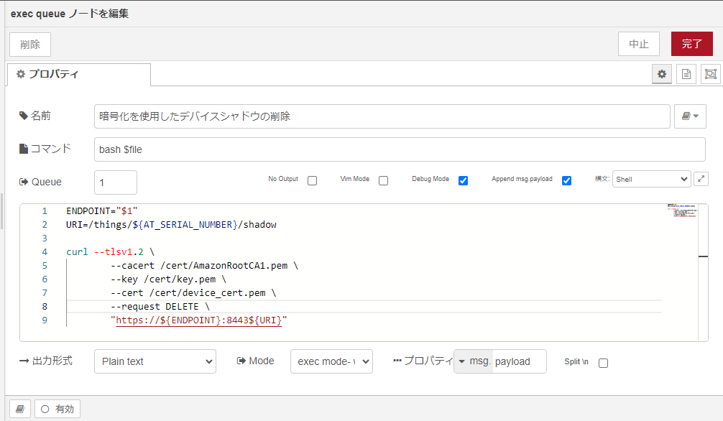Click the --cert device_cert.pem line
The image size is (723, 421).
point(193,293)
